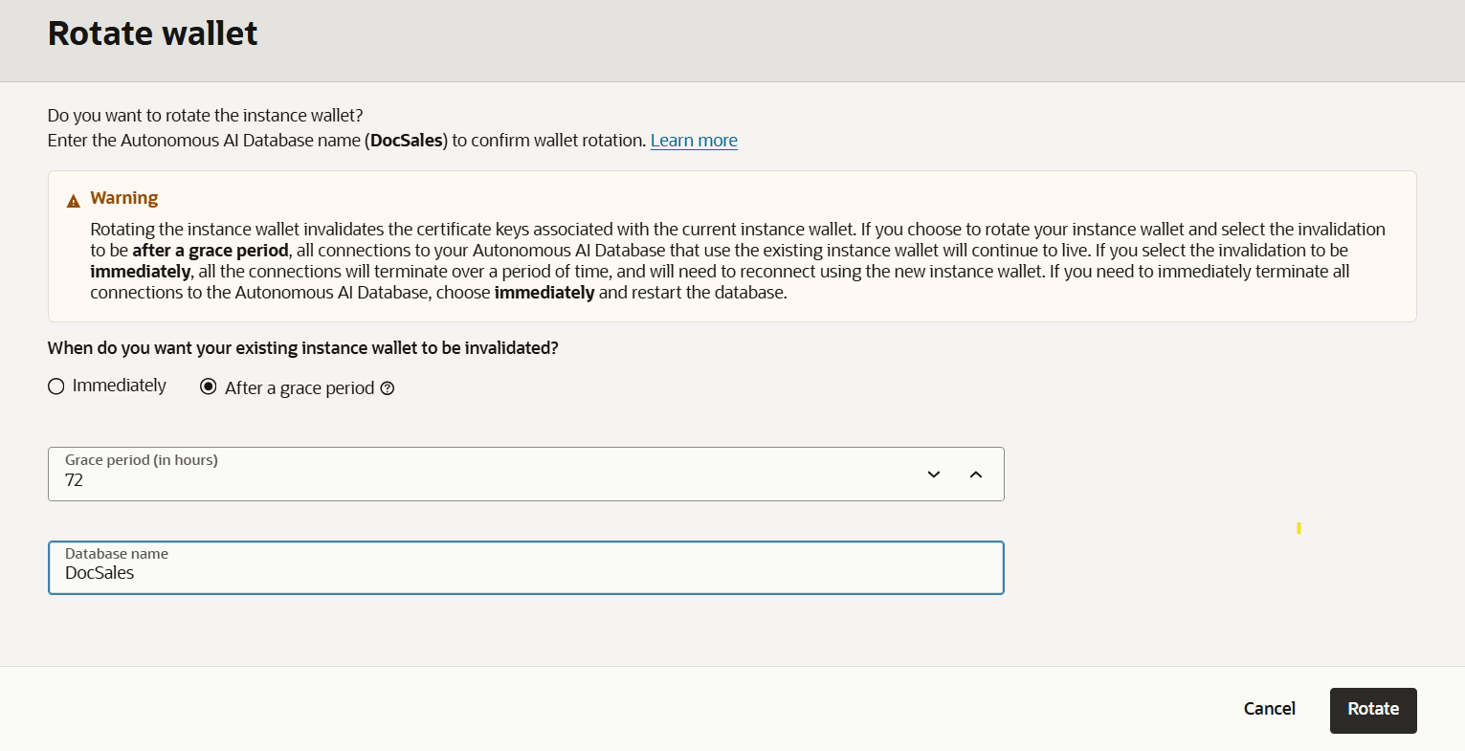Click the upward chevron to adjust grace period
Viewport: 1465px width, 751px height.
pos(976,474)
